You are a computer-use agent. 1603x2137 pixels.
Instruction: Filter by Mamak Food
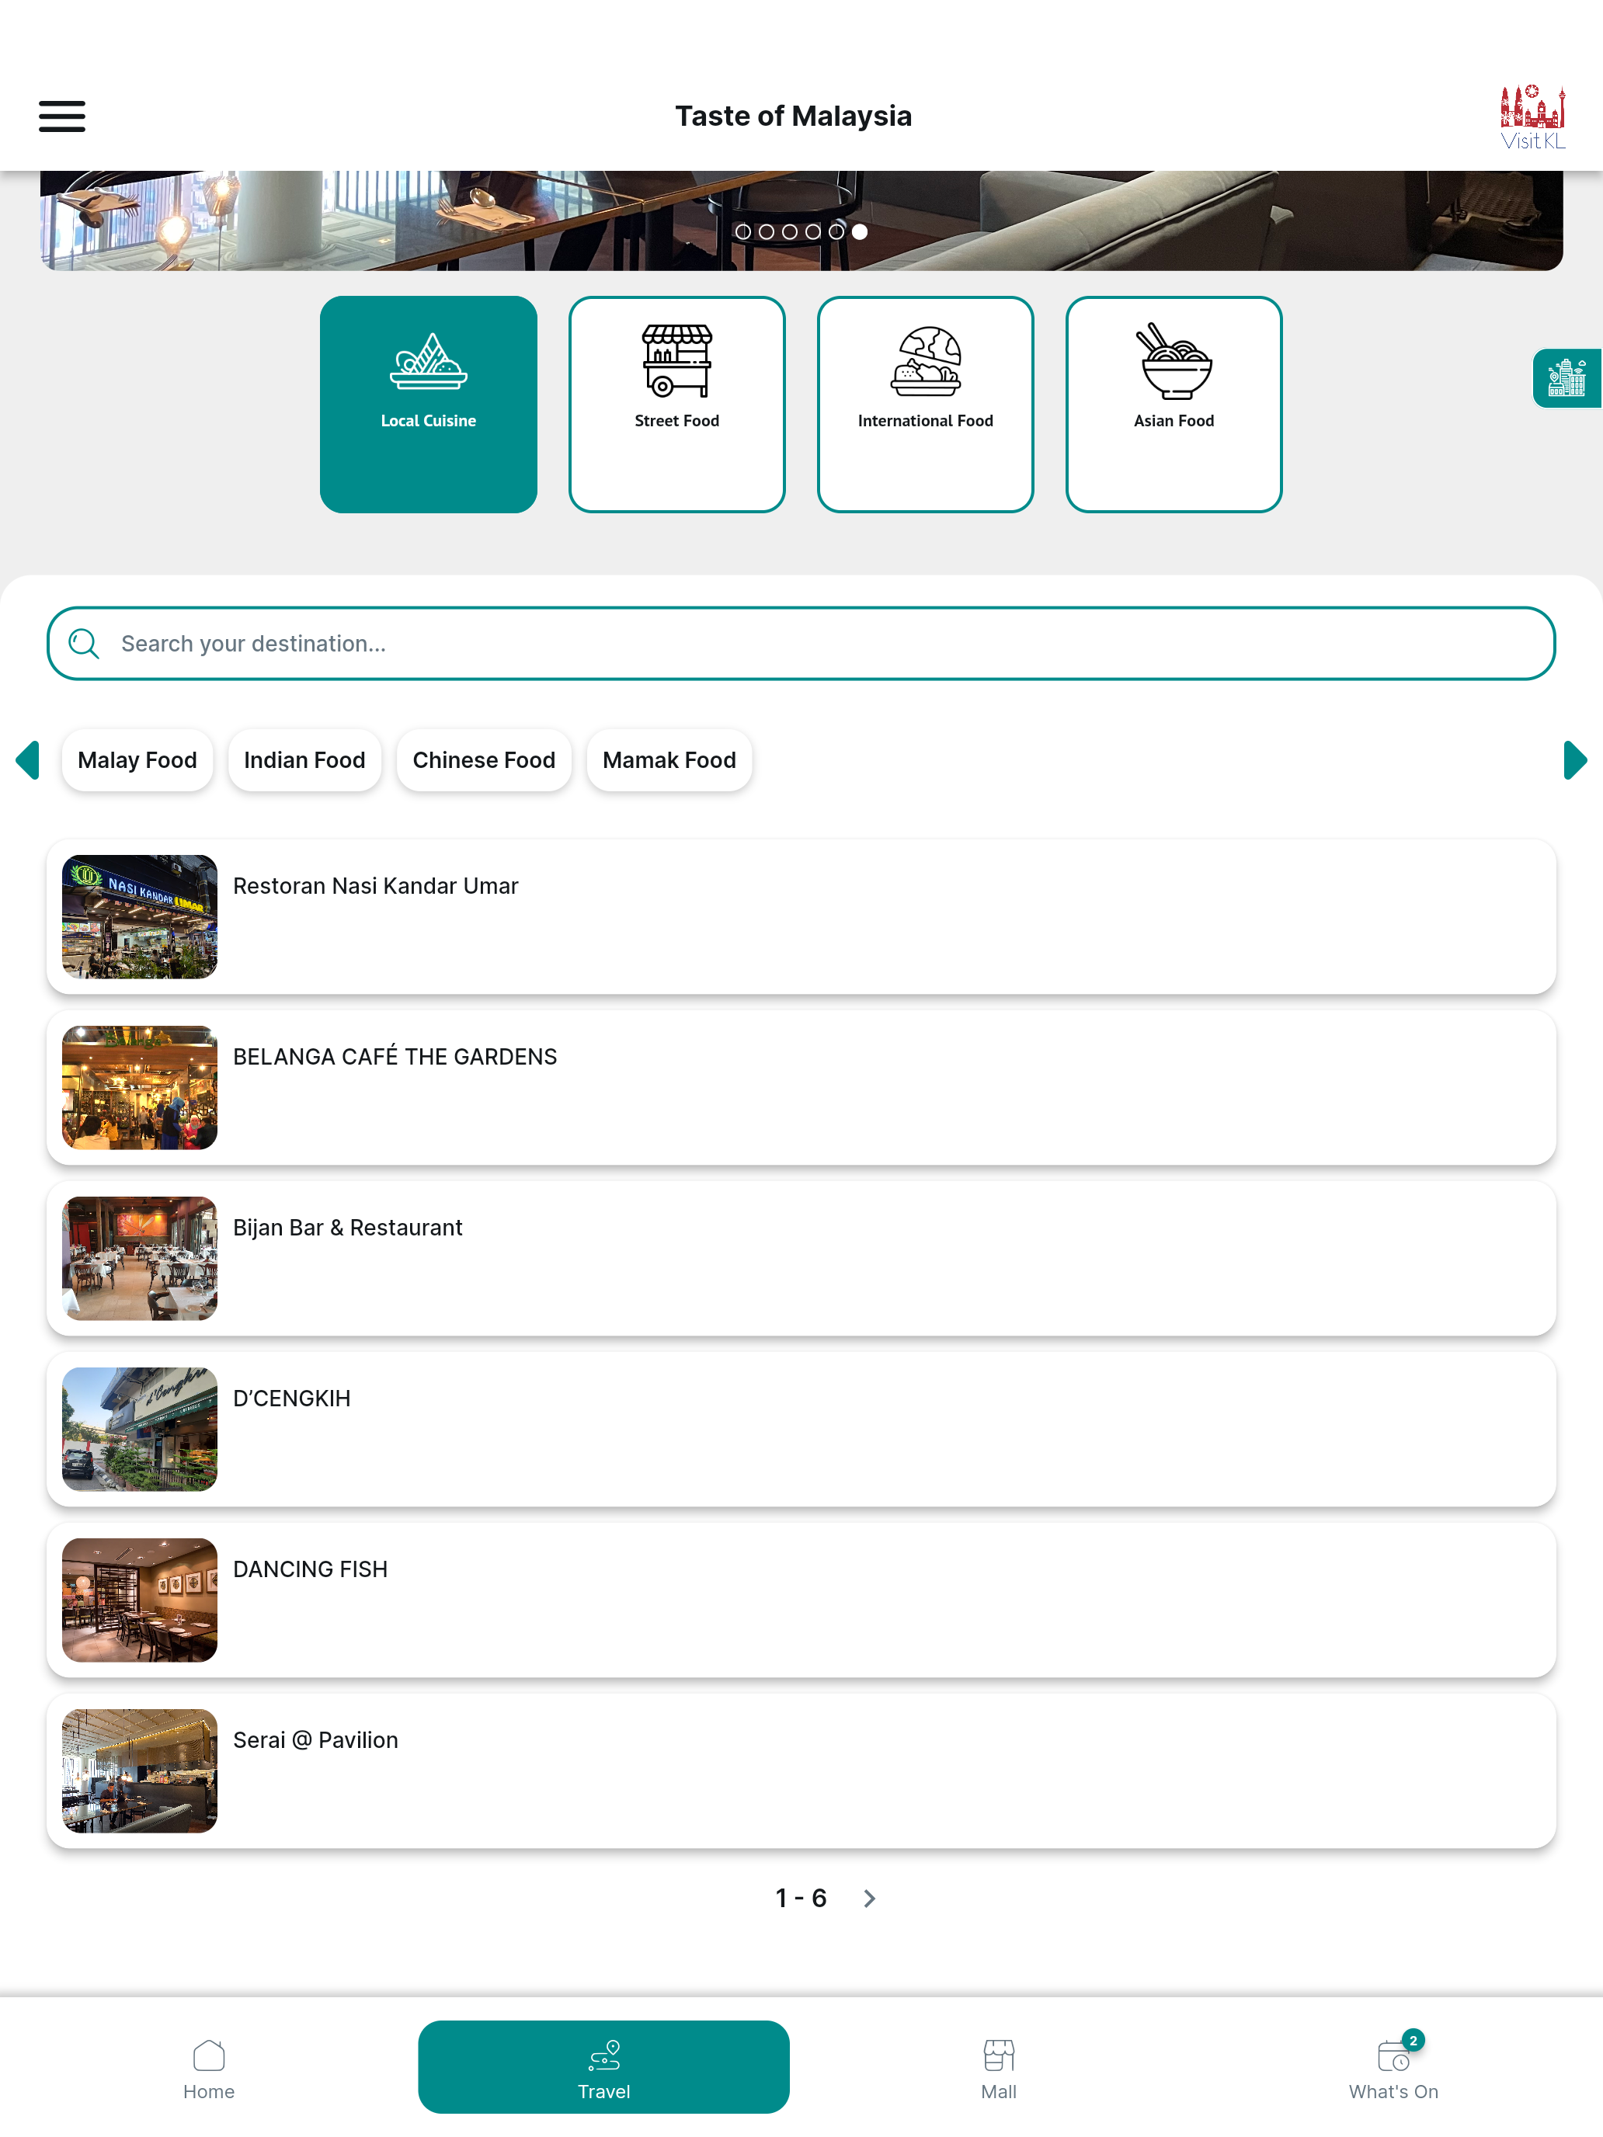pos(669,760)
